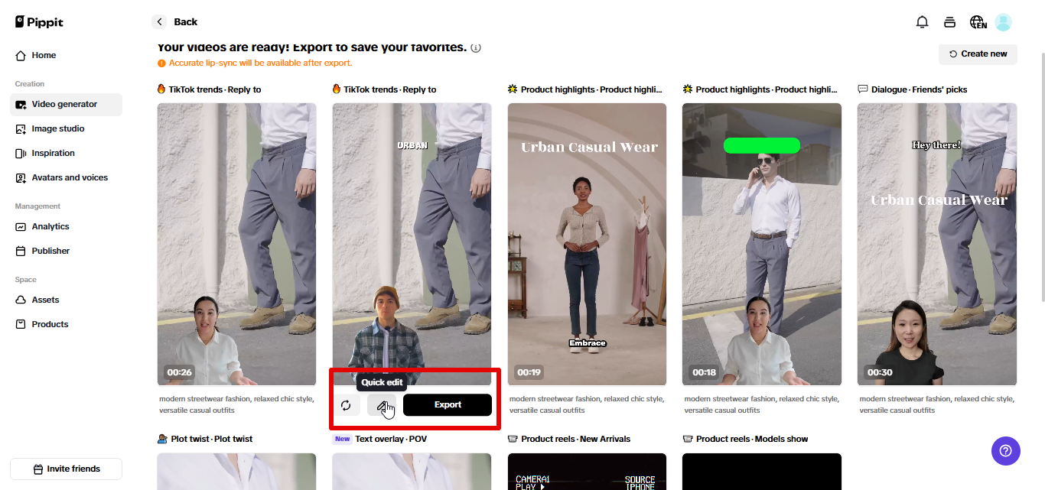Click Create new button
The height and width of the screenshot is (490, 1045).
coord(978,54)
